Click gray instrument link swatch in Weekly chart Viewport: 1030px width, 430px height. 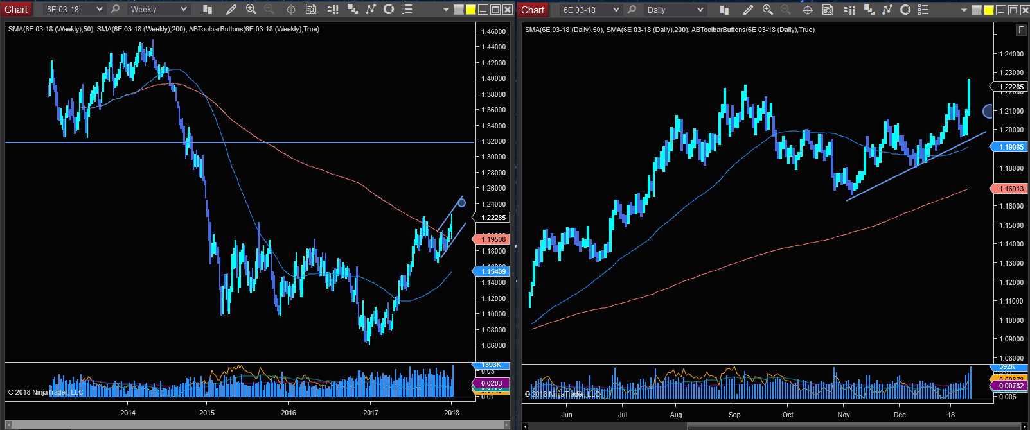coord(459,10)
